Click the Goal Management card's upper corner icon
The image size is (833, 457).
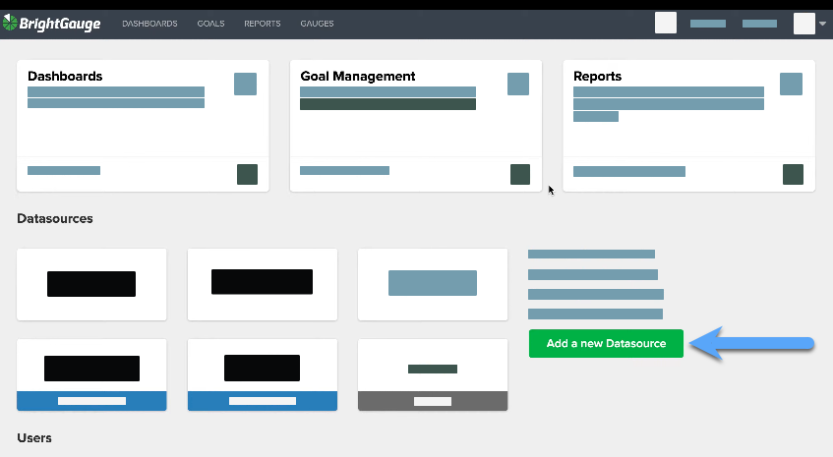(518, 84)
